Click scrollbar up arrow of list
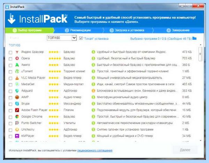This screenshot has width=209, height=163. coord(200,45)
